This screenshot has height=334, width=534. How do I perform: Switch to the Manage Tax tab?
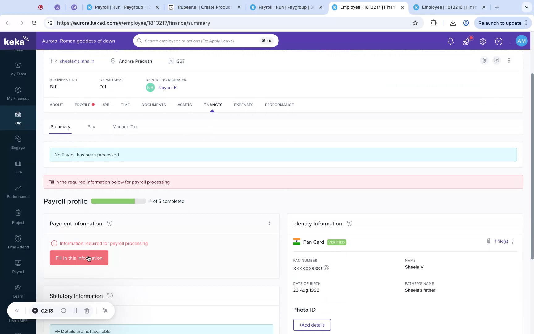tap(125, 127)
